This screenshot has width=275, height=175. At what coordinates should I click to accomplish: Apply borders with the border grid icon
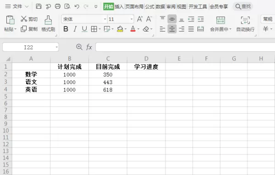94,29
